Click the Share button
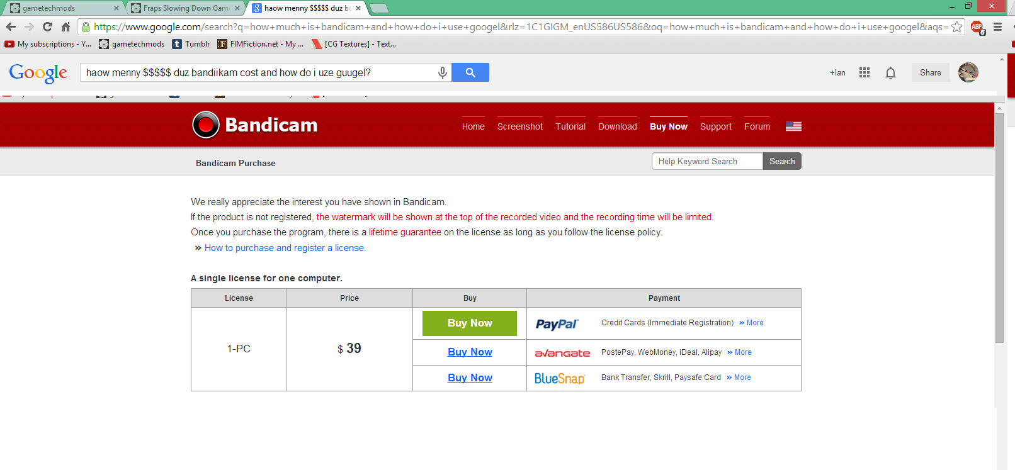The width and height of the screenshot is (1015, 470). 931,72
